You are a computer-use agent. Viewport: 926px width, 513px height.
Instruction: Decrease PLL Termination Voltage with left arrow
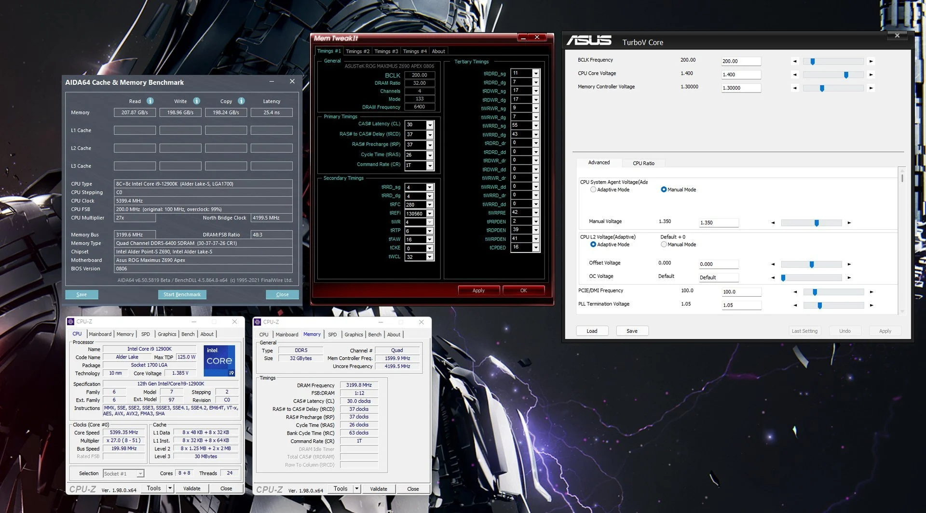coord(795,305)
